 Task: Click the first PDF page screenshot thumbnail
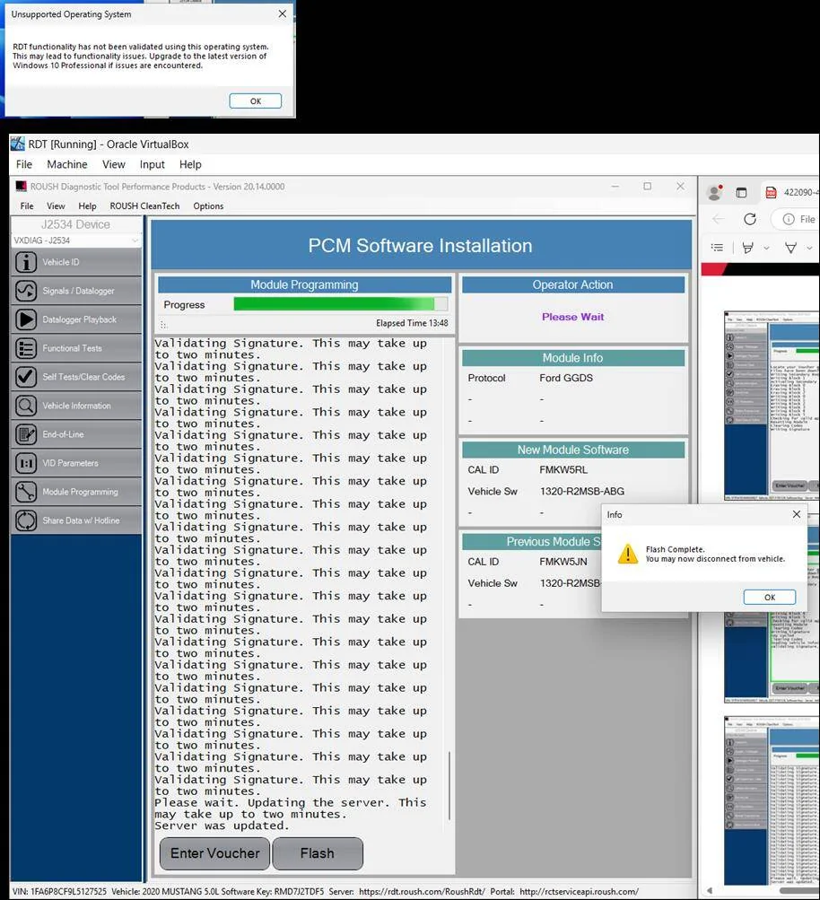coord(772,406)
